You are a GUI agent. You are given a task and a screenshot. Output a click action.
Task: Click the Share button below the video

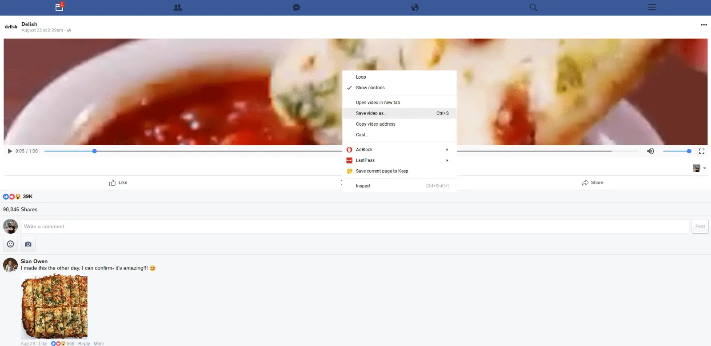pos(593,183)
